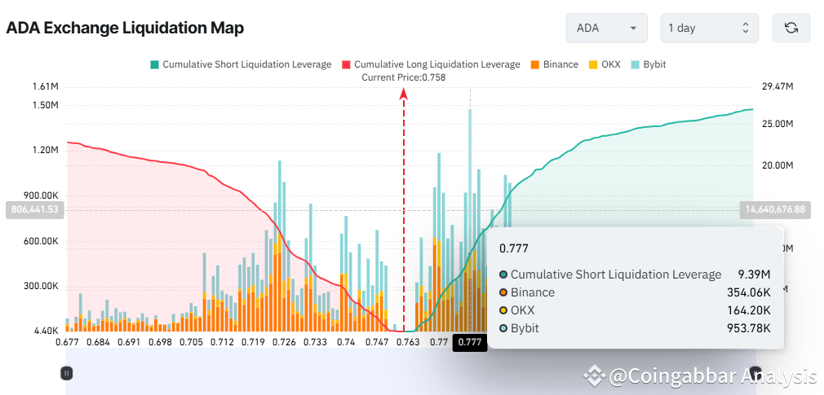Click the ADA dropdown arrow
824x395 pixels.
point(633,29)
